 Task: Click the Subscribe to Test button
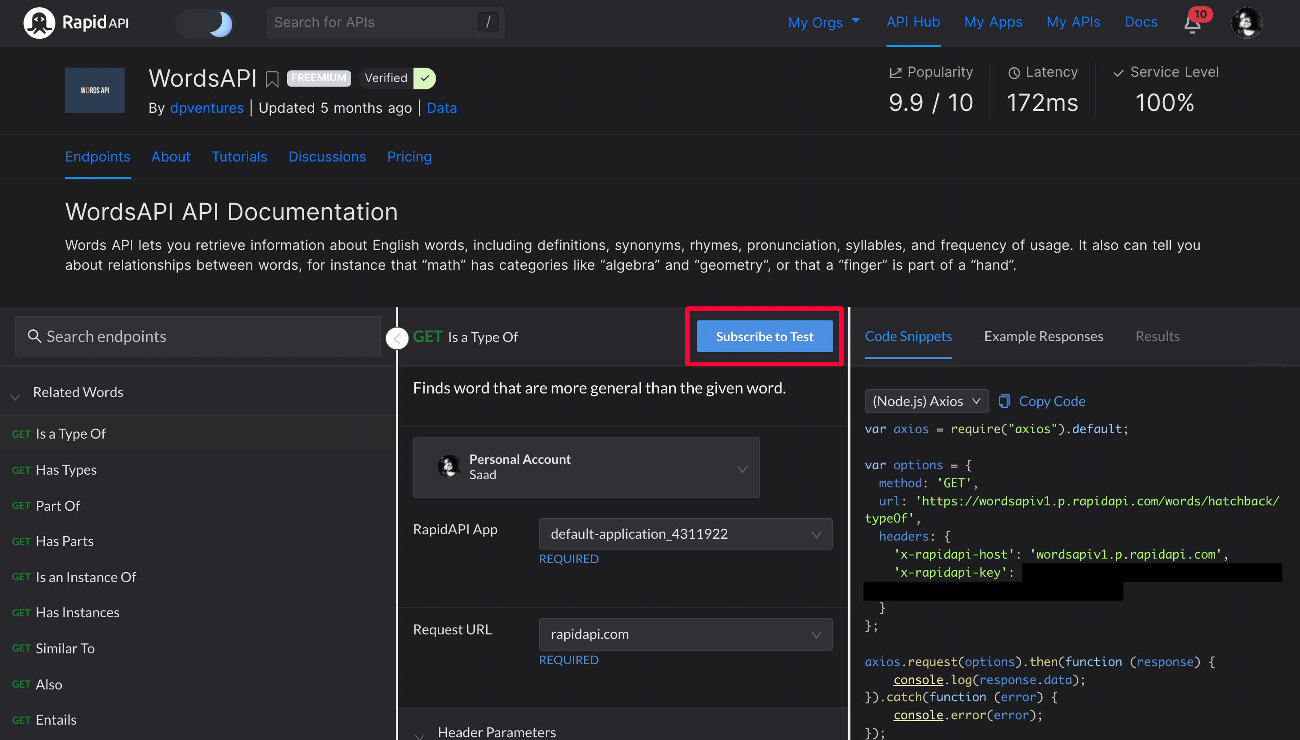point(764,337)
